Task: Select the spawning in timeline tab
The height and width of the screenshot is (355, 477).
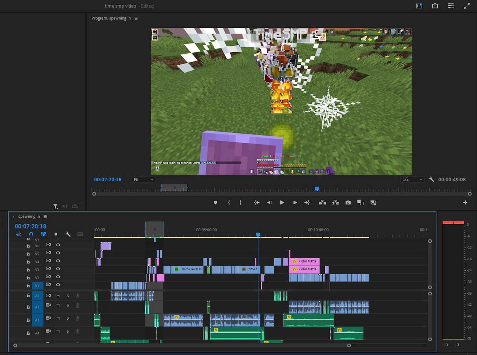Action: tap(29, 217)
